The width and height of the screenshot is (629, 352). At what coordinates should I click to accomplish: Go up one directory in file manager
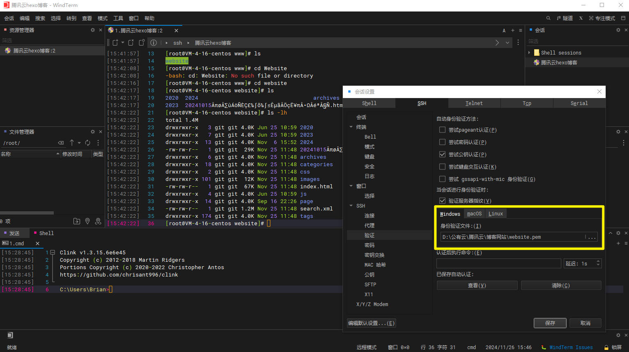pyautogui.click(x=72, y=142)
